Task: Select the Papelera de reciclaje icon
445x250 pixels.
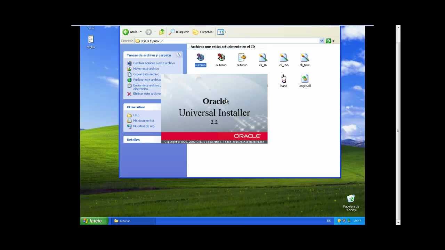Action: 351,203
